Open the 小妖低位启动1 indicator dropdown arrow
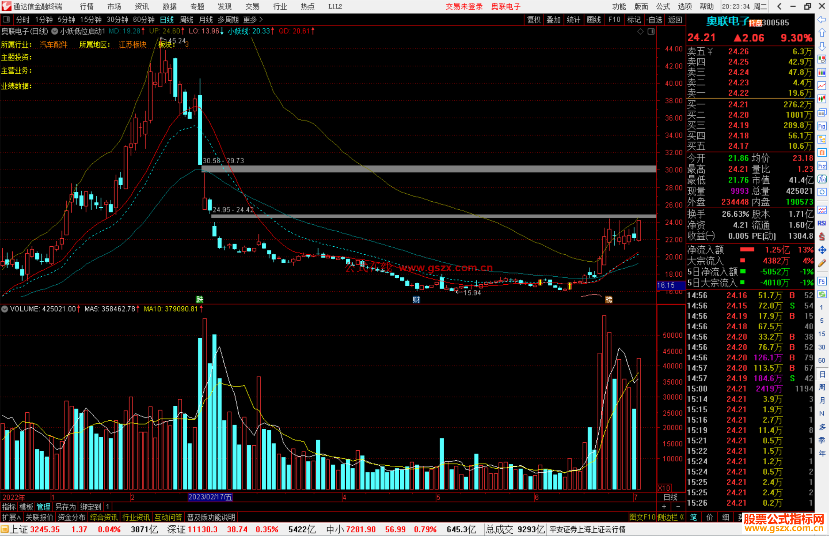This screenshot has width=829, height=536. [x=55, y=31]
